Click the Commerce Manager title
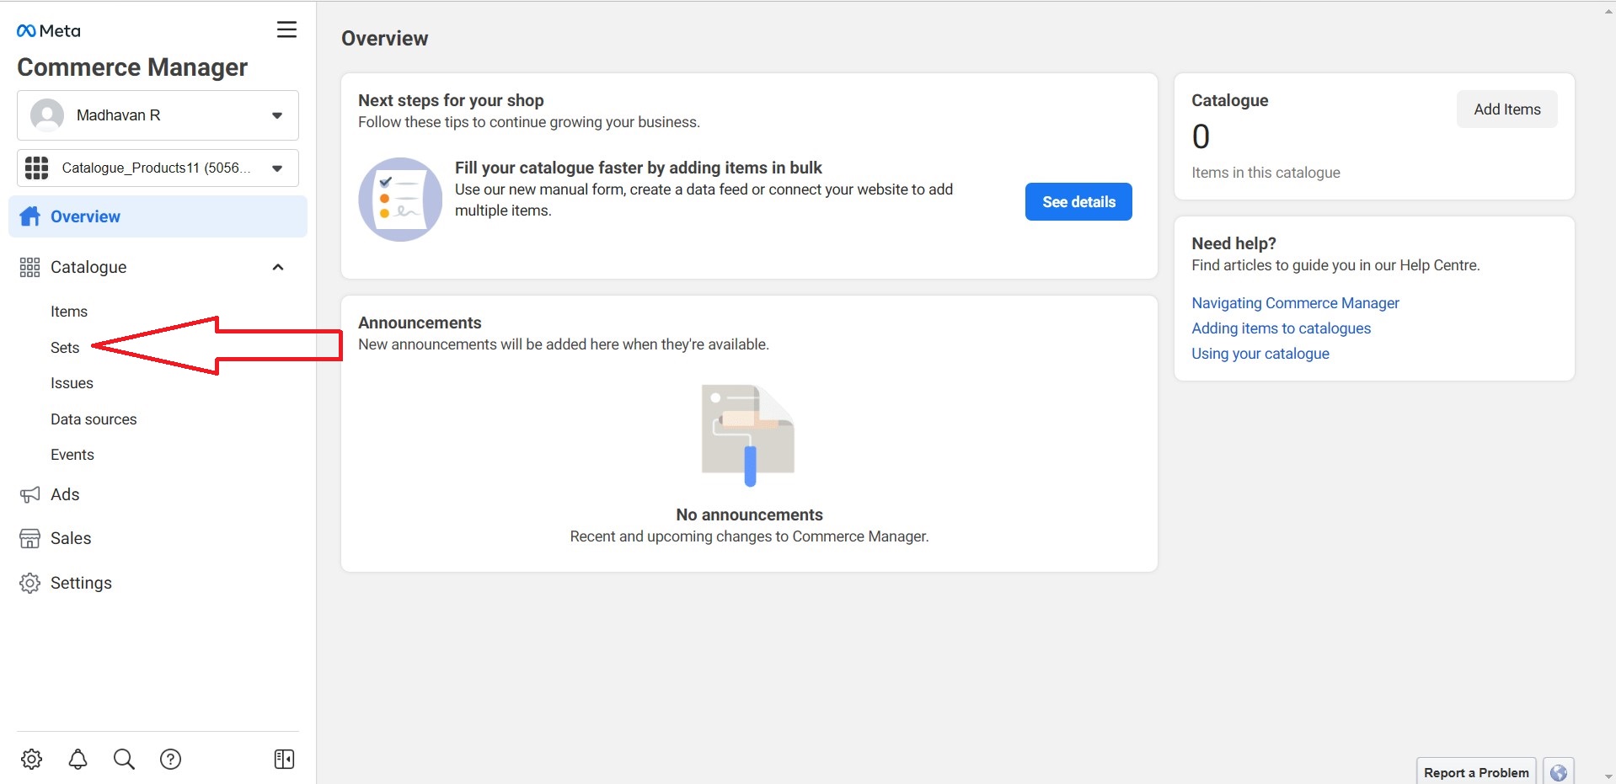 132,67
